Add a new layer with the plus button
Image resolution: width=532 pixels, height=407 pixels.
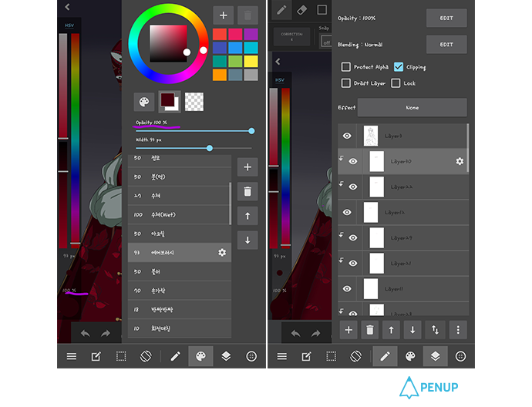[x=348, y=330]
